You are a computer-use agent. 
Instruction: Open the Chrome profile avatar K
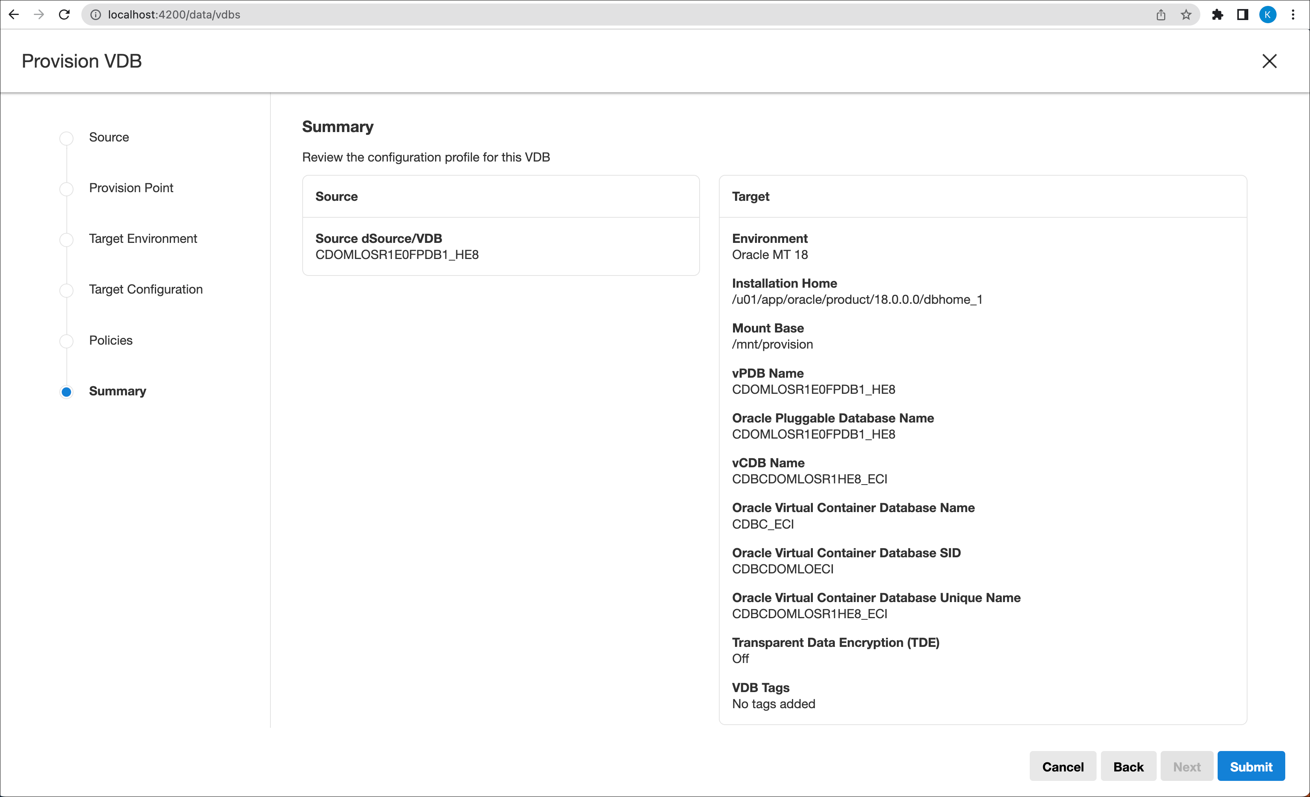1268,15
